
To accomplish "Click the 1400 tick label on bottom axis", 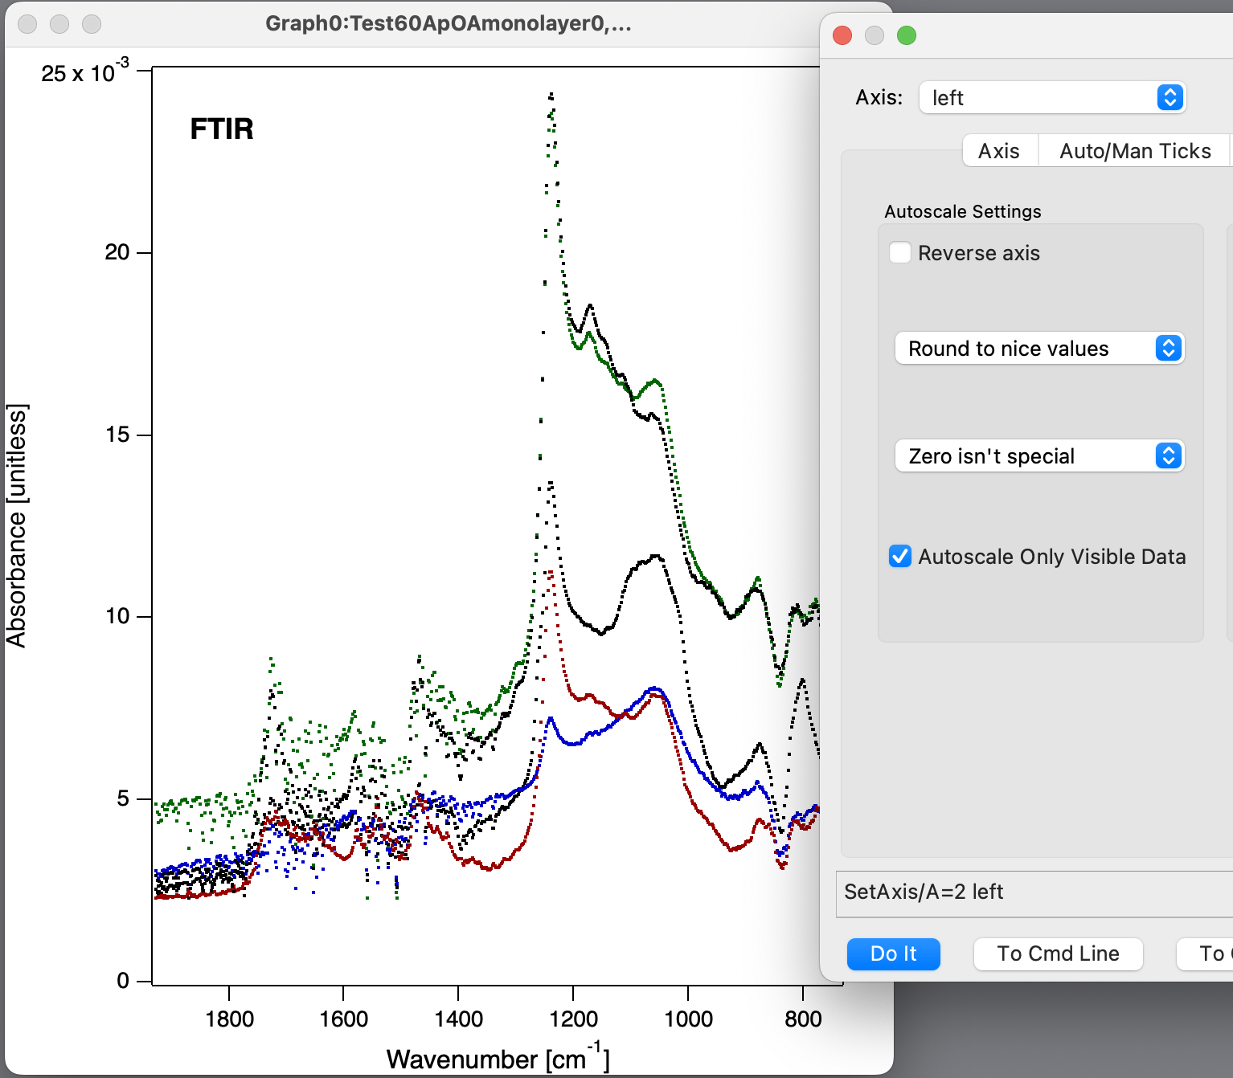I will (x=458, y=1019).
